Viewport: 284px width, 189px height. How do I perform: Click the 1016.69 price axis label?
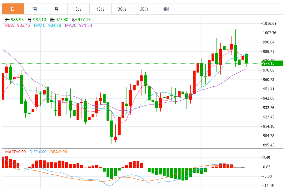coord(270,23)
